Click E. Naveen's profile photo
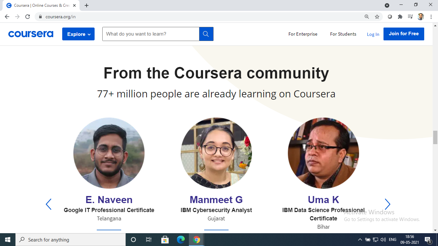This screenshot has width=438, height=246. 109,153
